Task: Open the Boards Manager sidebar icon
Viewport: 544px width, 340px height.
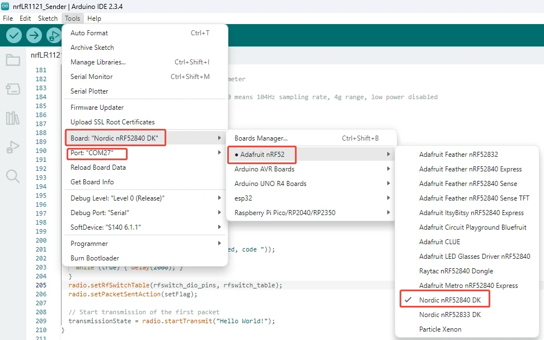Action: pos(12,89)
